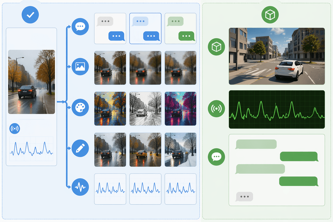This screenshot has width=333, height=222.
Task: Select the last signal waveform card
Action: coord(180,189)
